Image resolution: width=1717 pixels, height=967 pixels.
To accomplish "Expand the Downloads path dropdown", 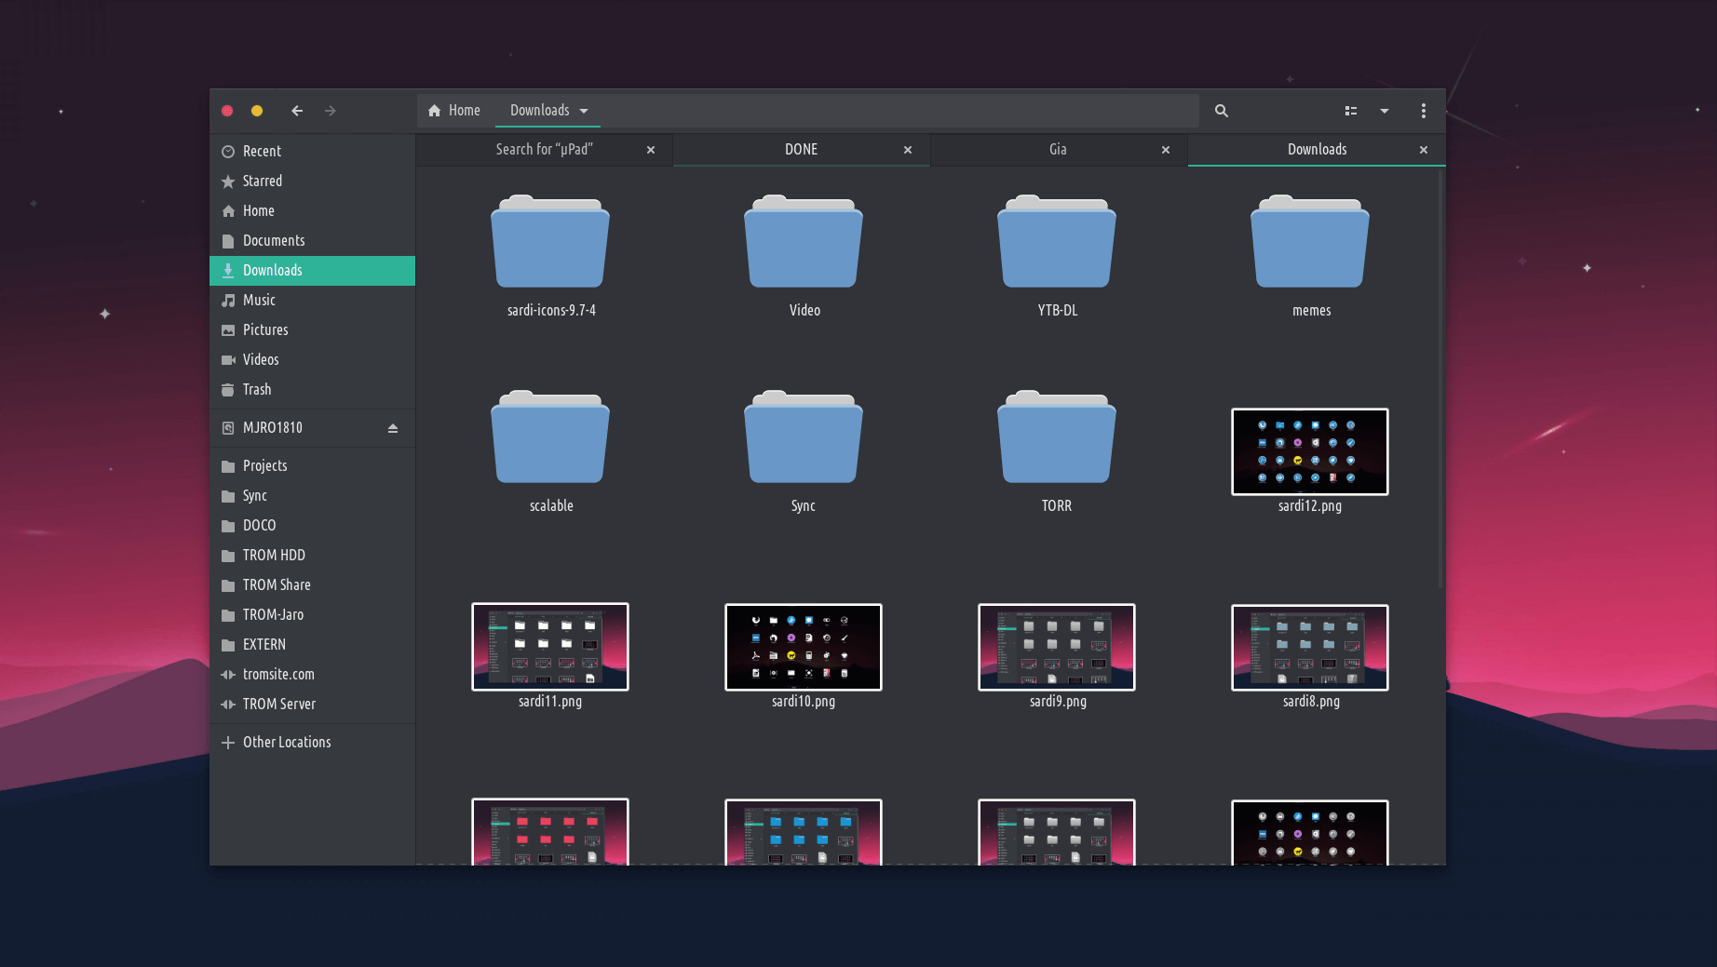I will [x=584, y=111].
